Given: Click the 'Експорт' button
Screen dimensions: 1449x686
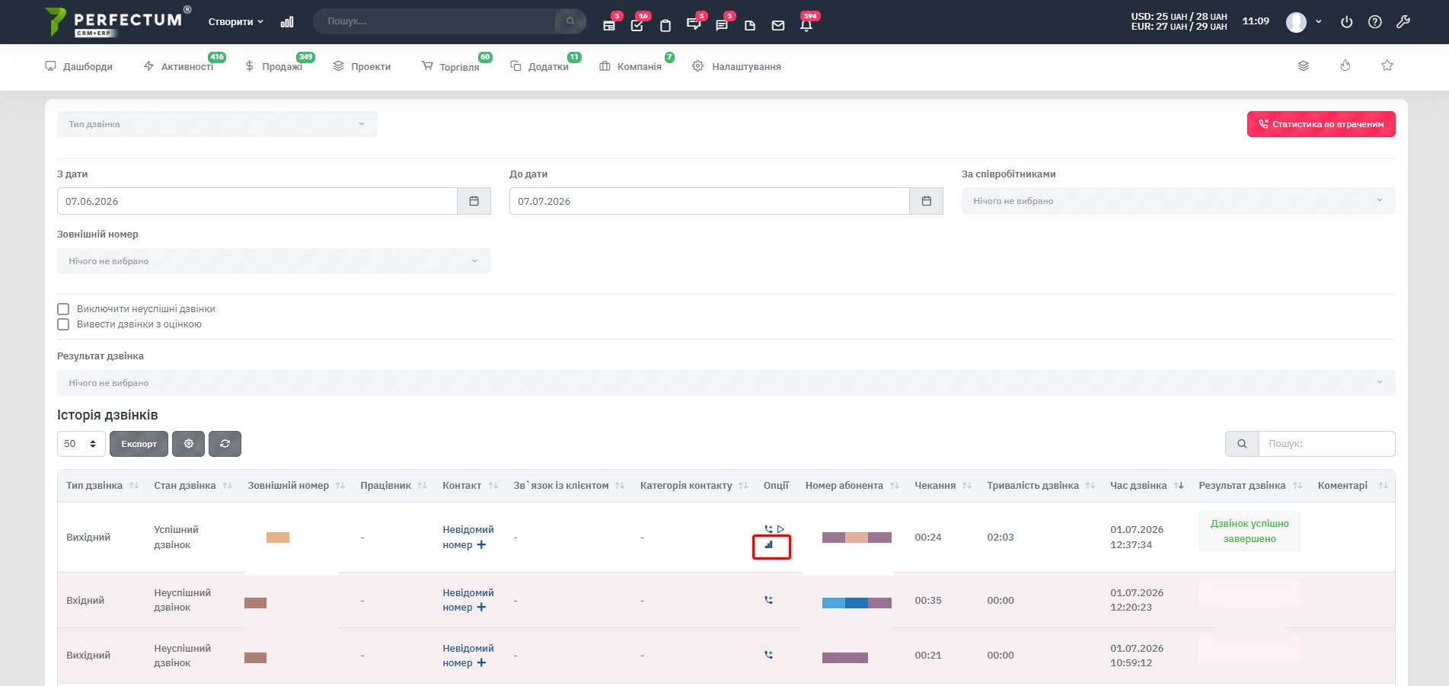Looking at the screenshot, I should tap(139, 444).
